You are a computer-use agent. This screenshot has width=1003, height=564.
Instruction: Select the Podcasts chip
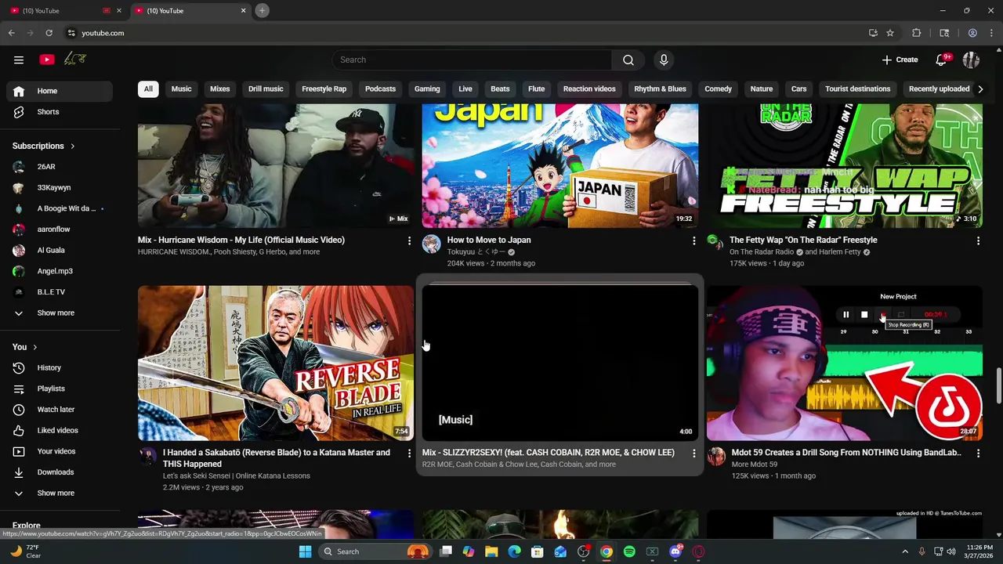pyautogui.click(x=380, y=89)
